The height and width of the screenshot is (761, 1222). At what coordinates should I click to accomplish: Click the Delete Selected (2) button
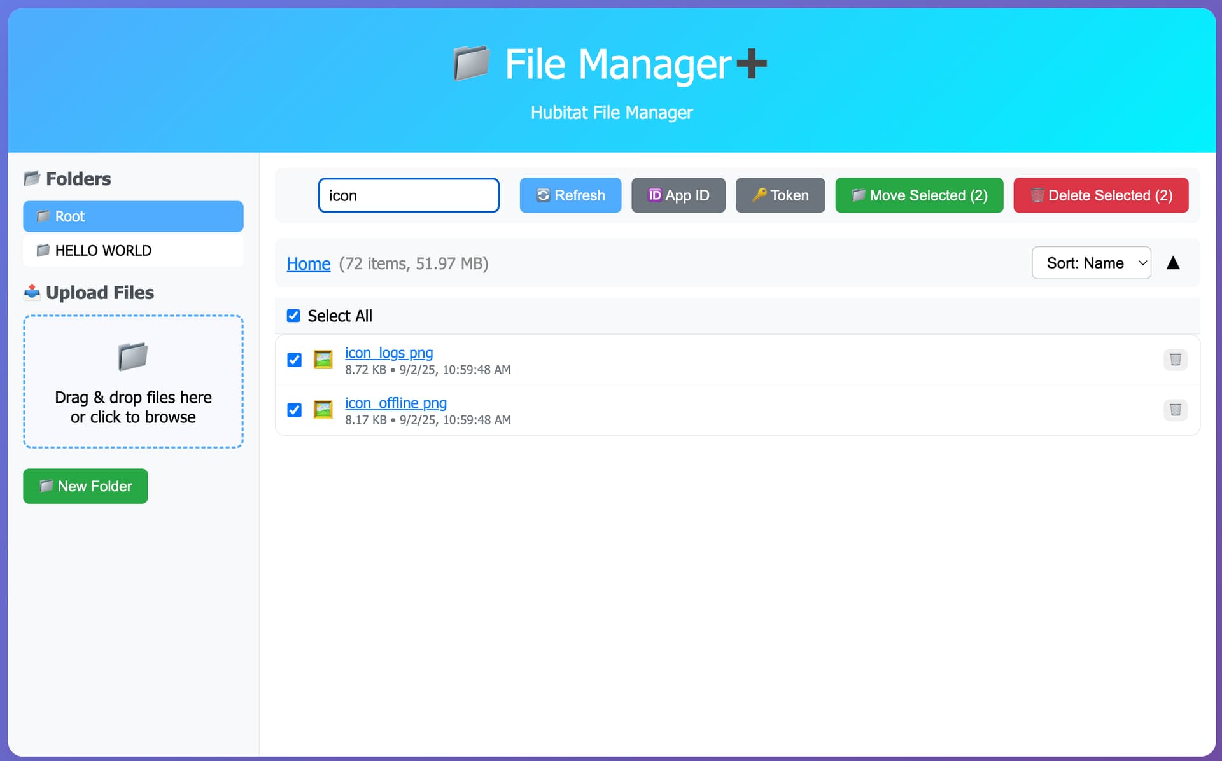point(1100,195)
